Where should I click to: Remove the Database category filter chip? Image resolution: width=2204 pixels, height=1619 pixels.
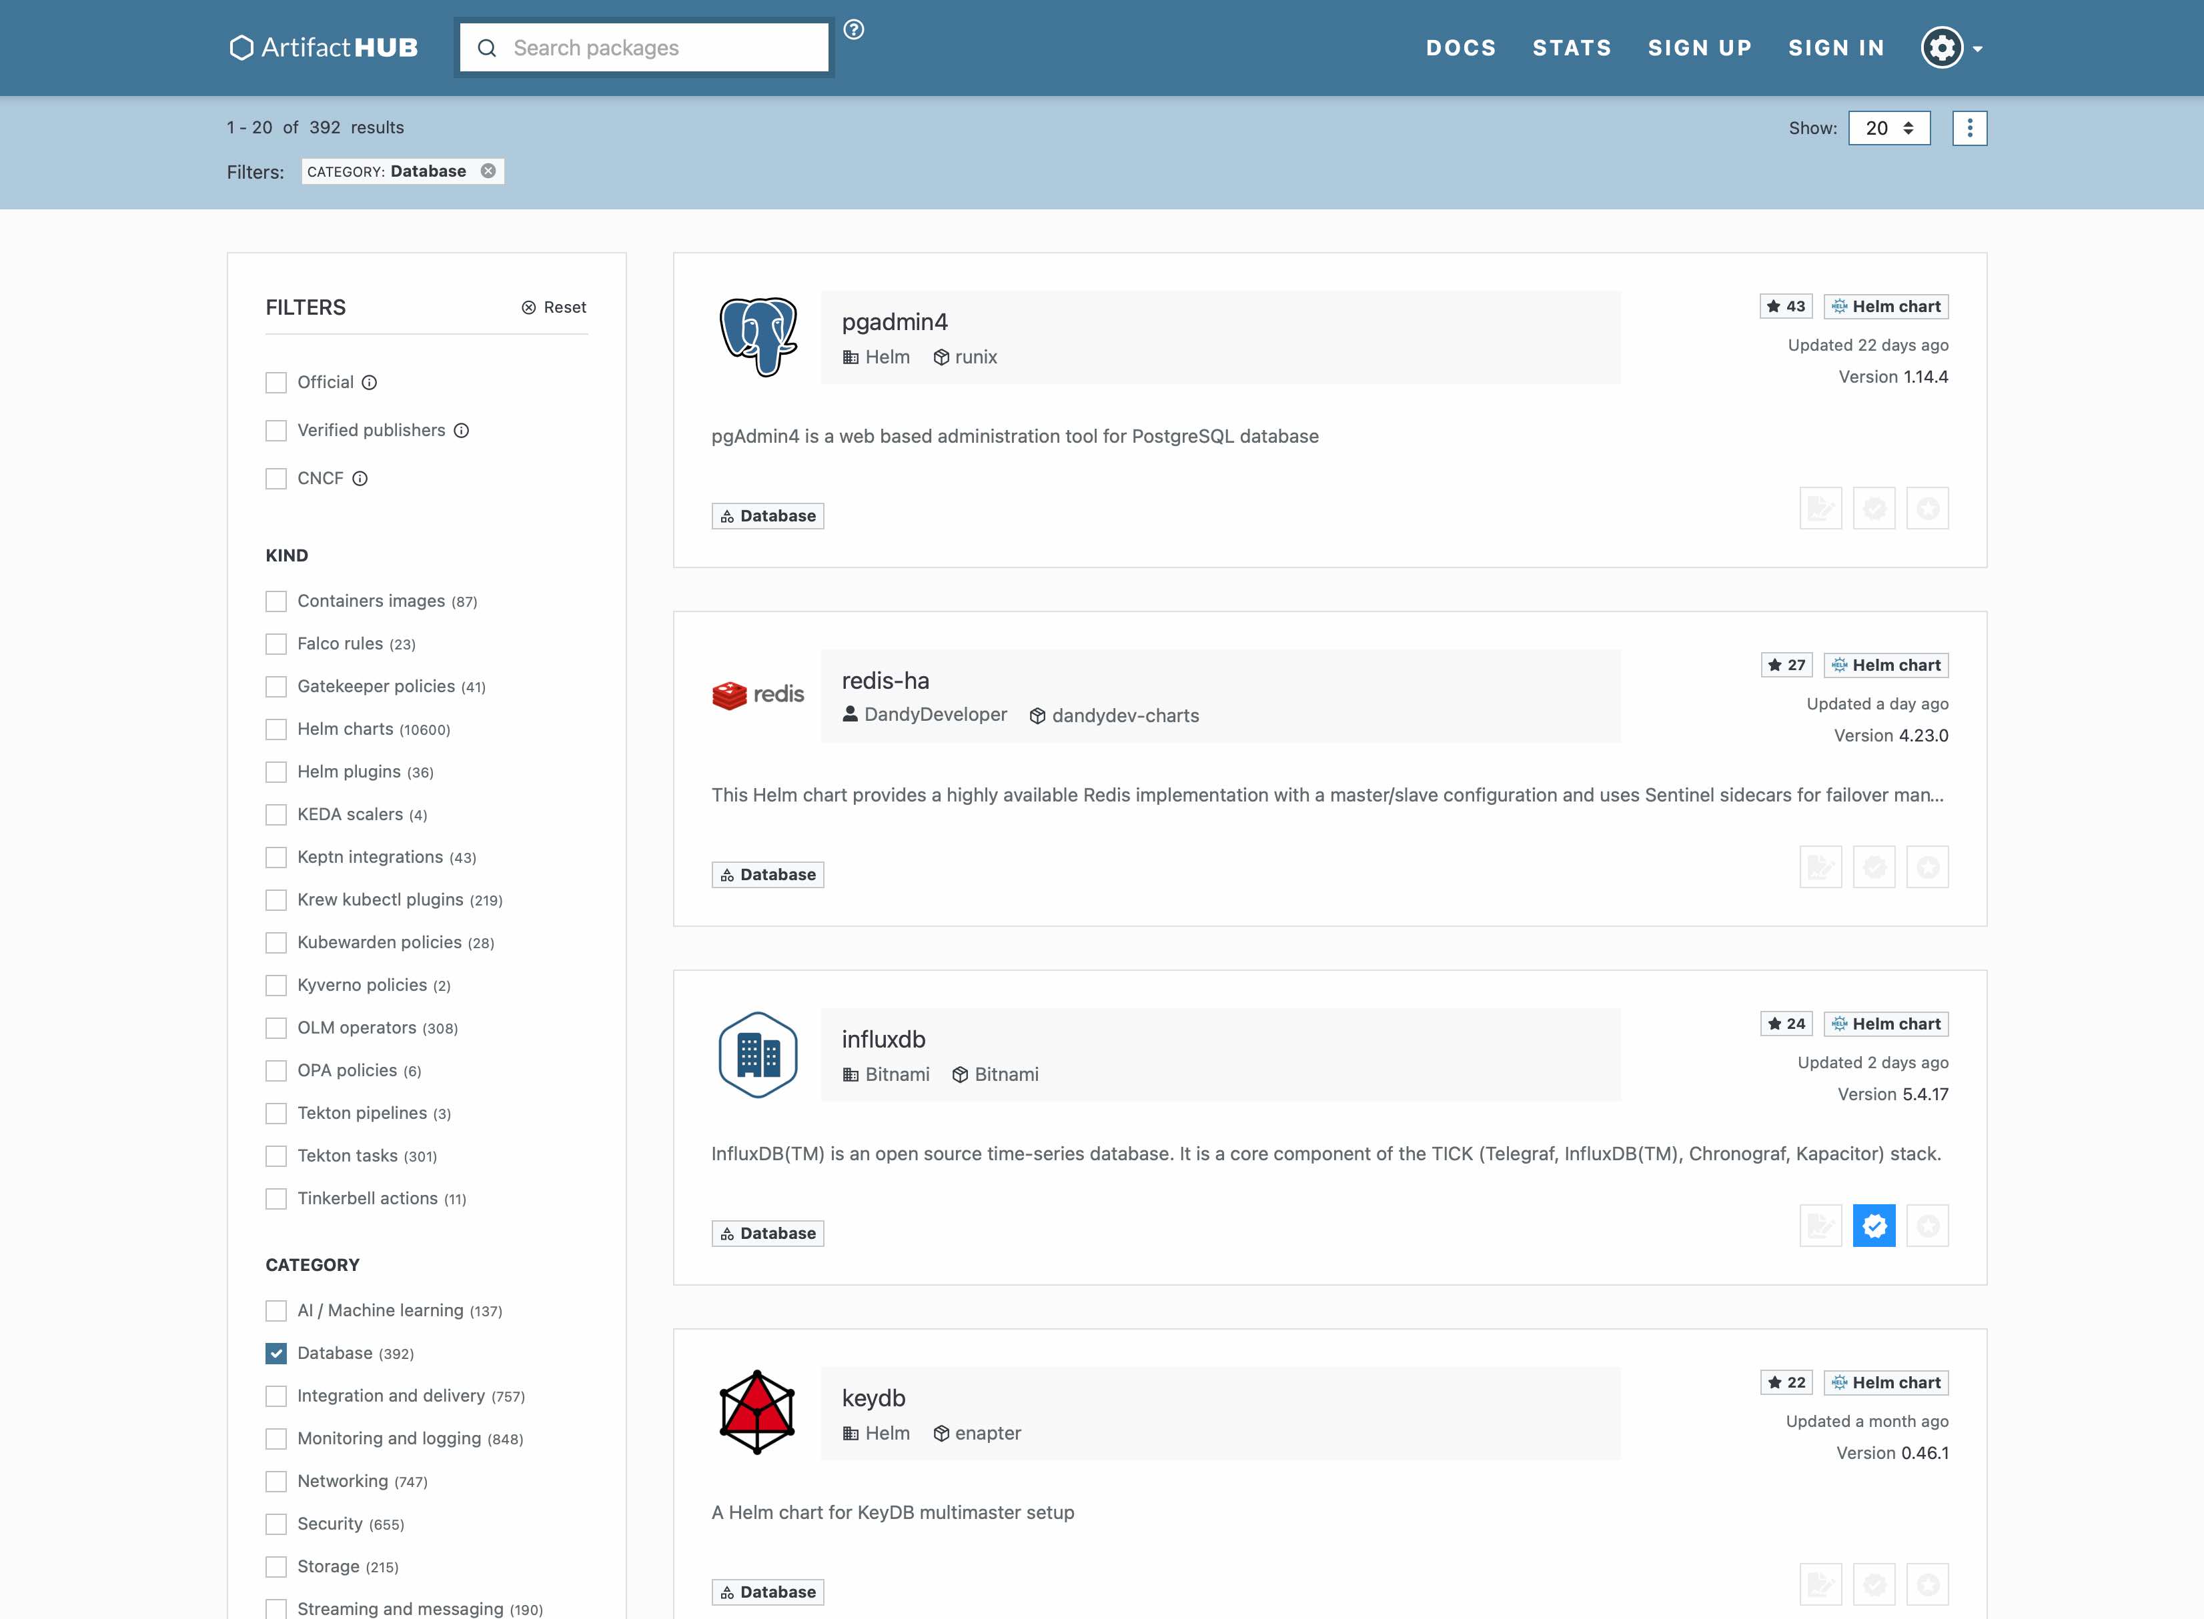click(488, 171)
